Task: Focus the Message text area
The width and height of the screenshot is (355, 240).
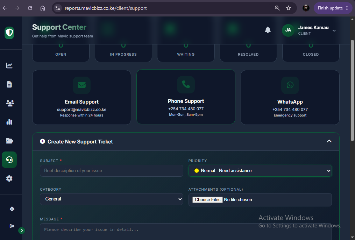Action: (186, 232)
